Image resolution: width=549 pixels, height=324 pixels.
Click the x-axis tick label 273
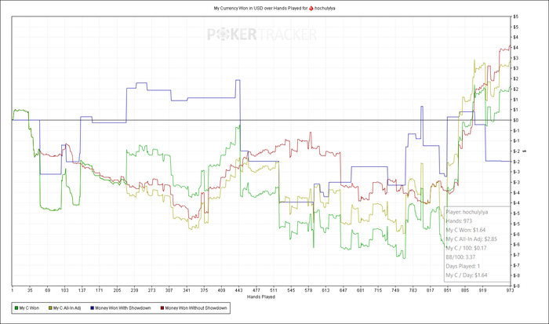[151, 290]
